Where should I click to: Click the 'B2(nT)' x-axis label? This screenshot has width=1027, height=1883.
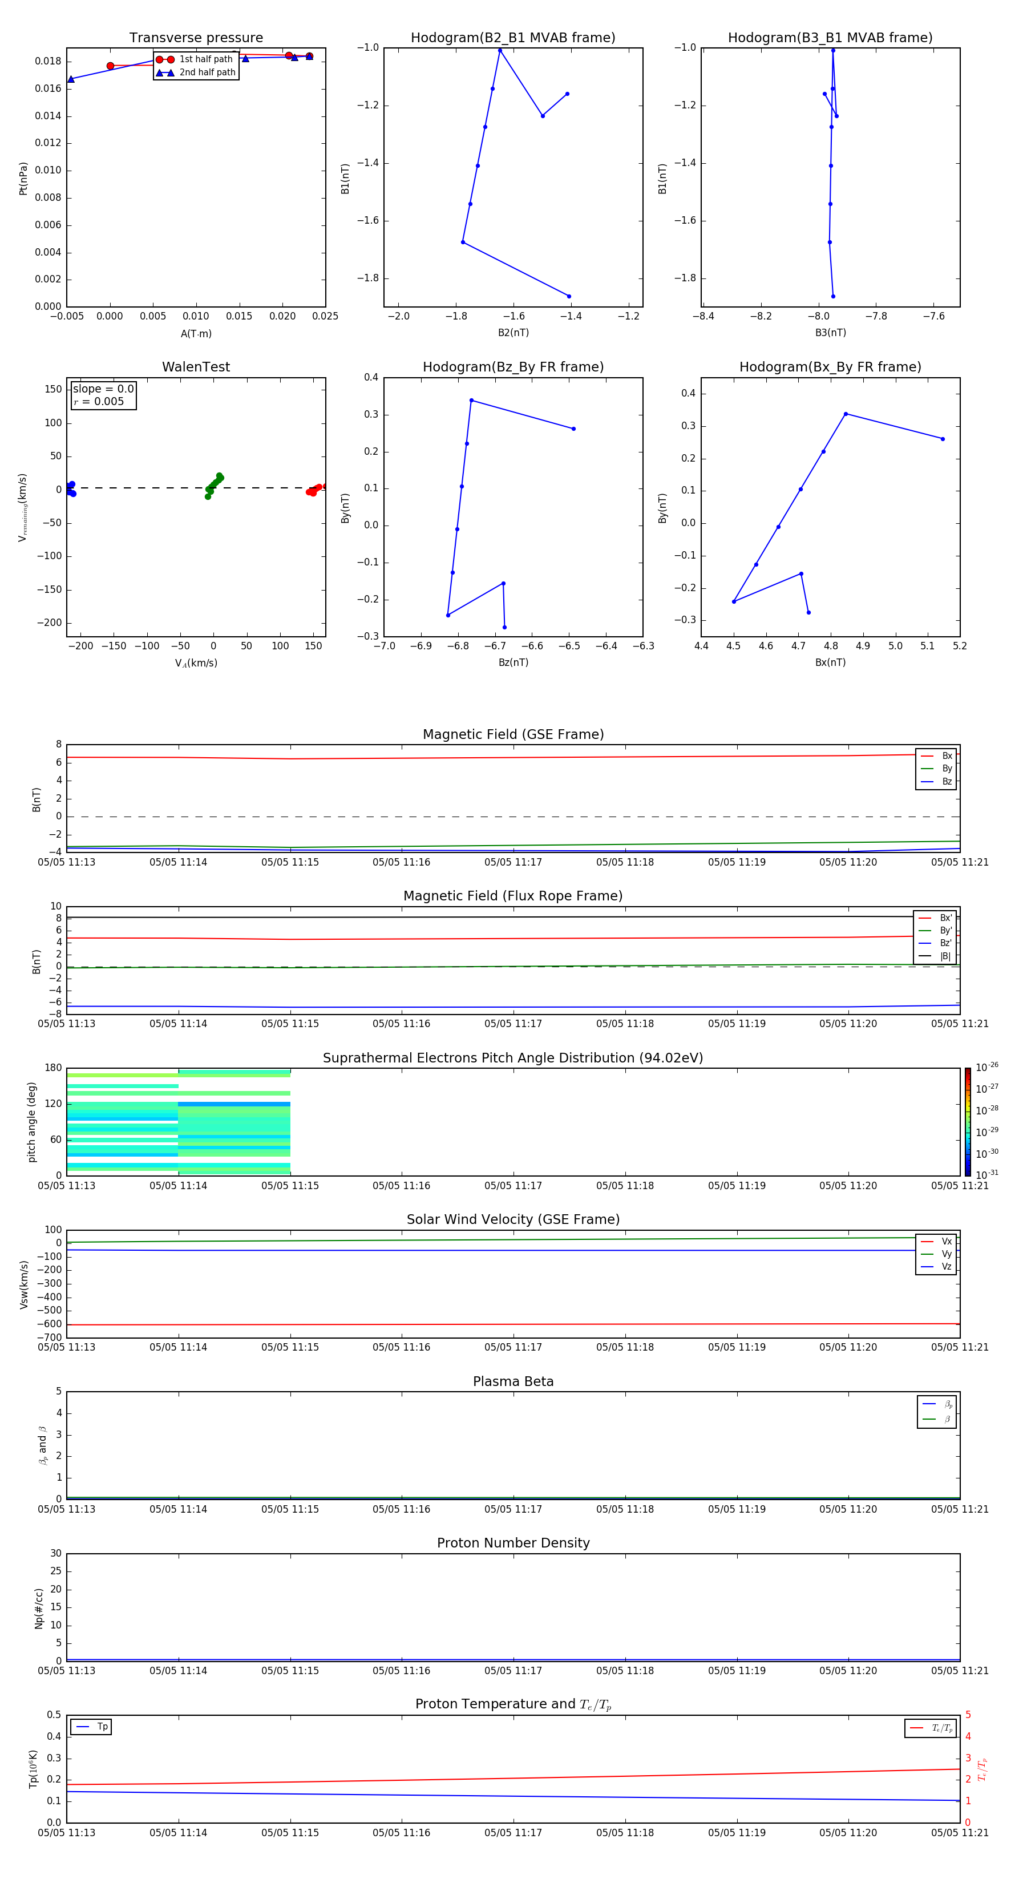pyautogui.click(x=513, y=333)
